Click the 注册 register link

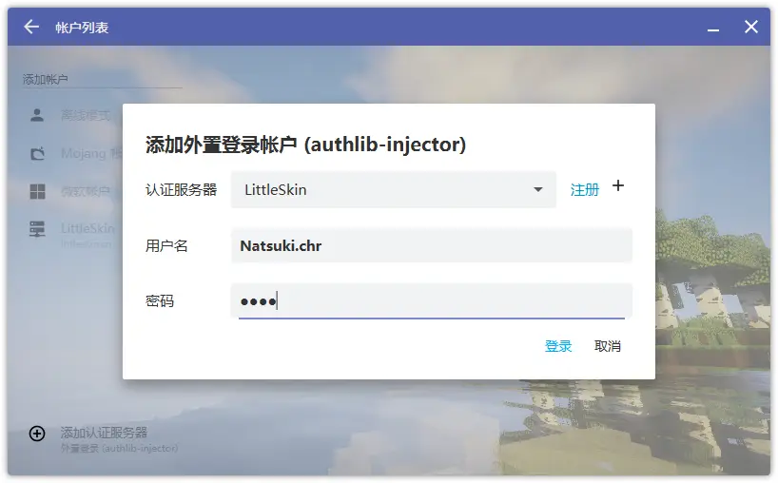click(585, 189)
